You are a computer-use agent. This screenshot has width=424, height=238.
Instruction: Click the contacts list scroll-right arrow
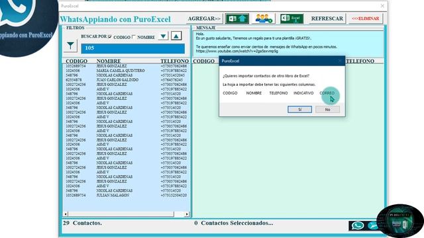[x=187, y=214]
